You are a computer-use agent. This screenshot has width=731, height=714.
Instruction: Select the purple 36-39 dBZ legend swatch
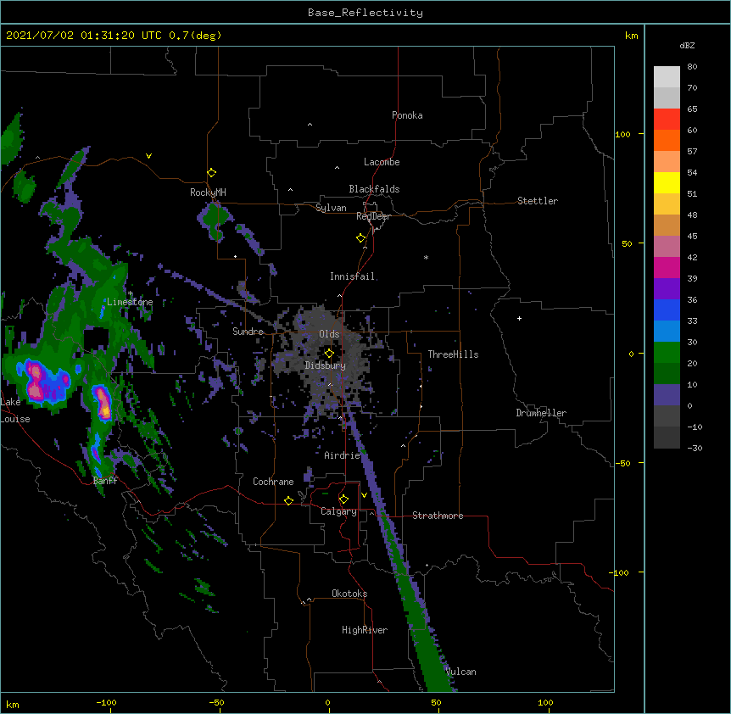pos(667,289)
